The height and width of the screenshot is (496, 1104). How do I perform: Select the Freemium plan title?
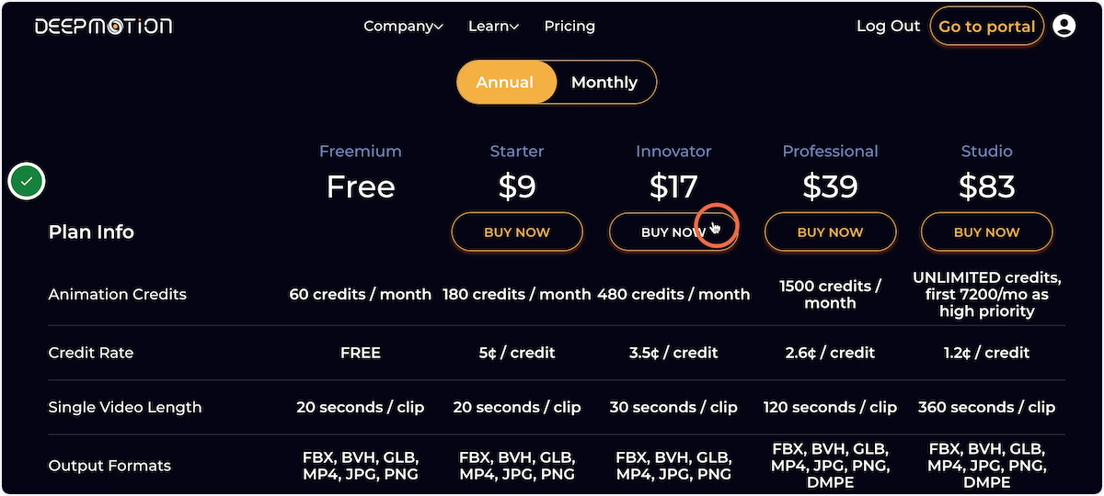361,151
